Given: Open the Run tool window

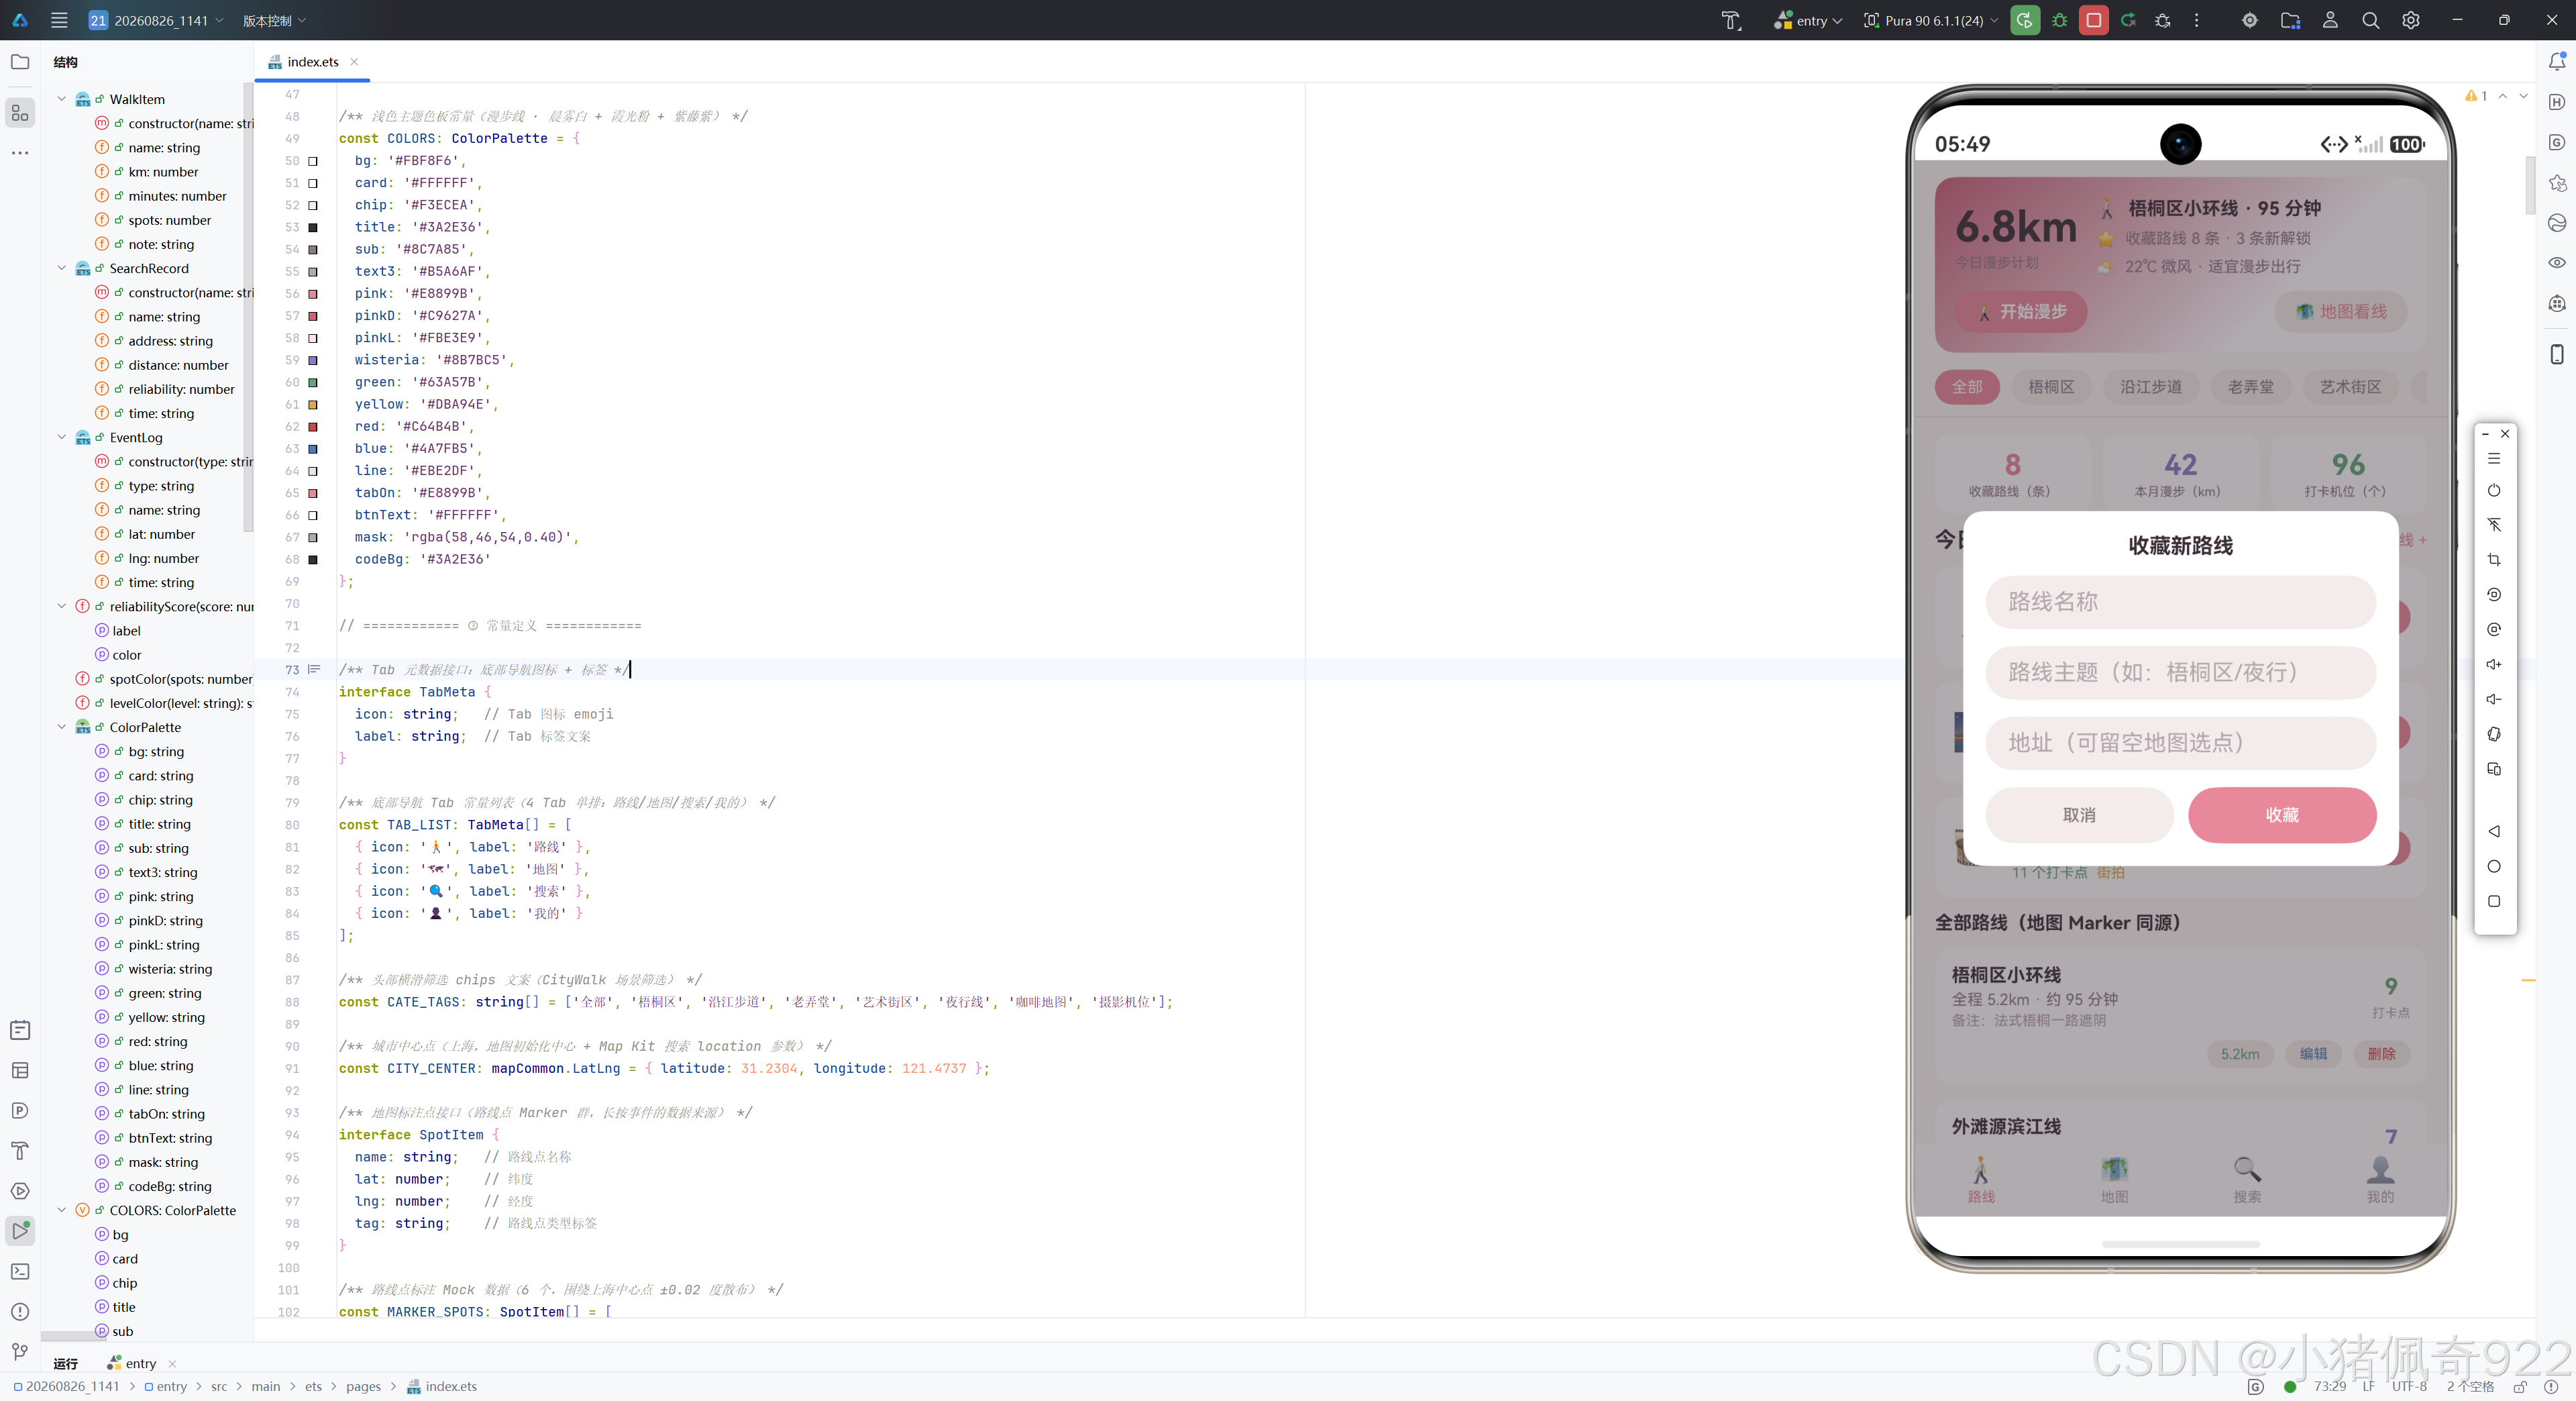Looking at the screenshot, I should point(20,1231).
